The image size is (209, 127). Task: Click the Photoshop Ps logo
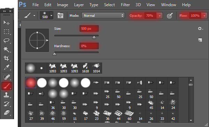22,5
